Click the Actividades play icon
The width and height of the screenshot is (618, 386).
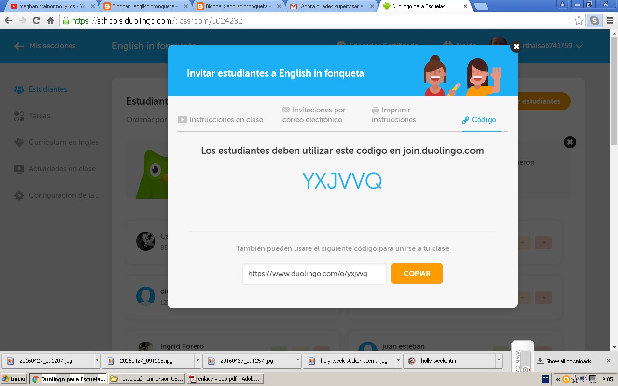pos(19,169)
